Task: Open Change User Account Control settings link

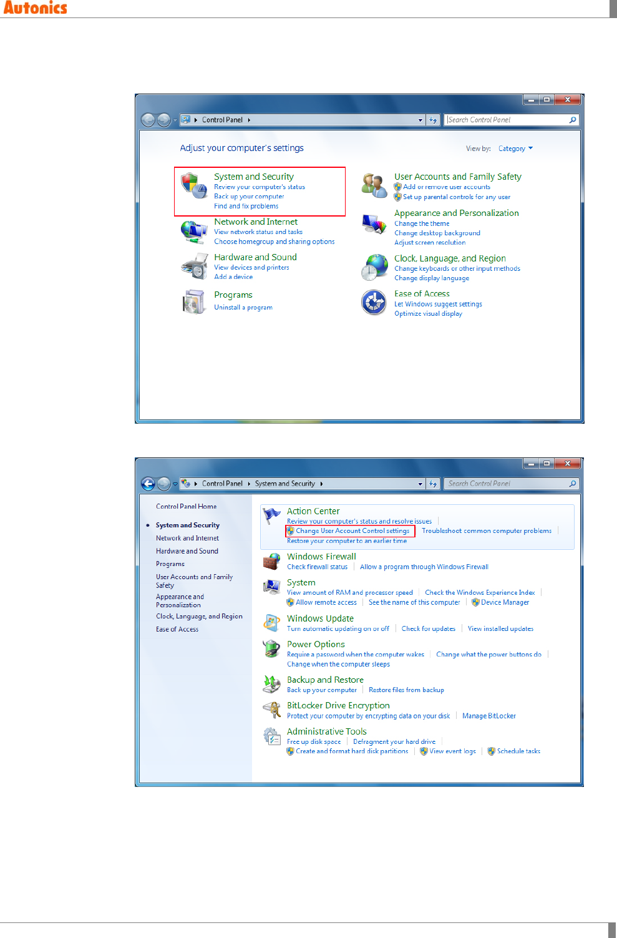Action: [x=352, y=531]
